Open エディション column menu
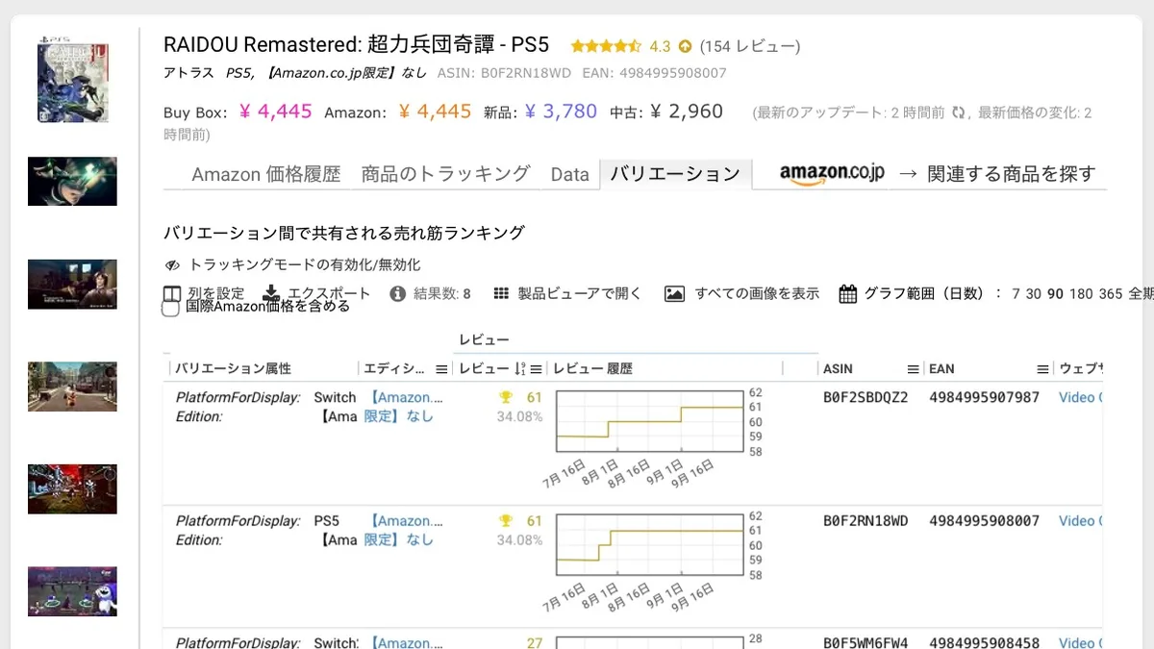Image resolution: width=1154 pixels, height=649 pixels. point(441,369)
